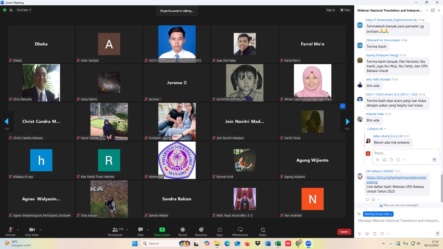Toggle the Chat panel button
Screen dimensions: 443x249
click(x=140, y=231)
